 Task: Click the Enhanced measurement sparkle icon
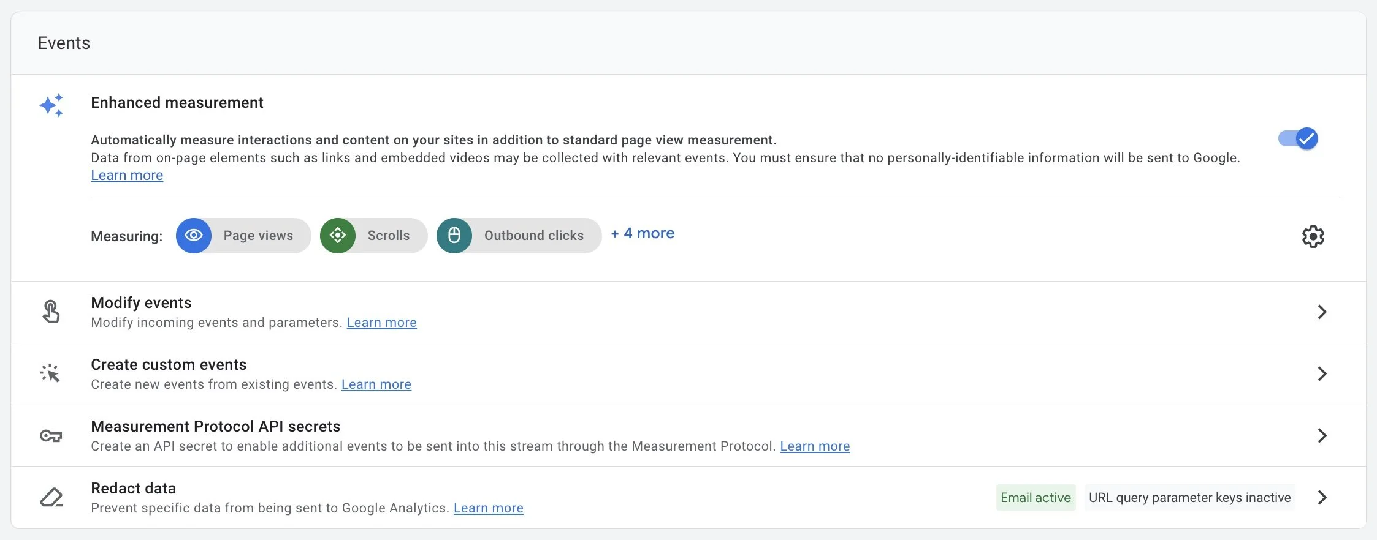pyautogui.click(x=51, y=105)
